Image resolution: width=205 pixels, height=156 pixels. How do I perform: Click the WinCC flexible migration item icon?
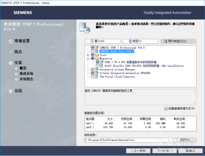(x=101, y=66)
